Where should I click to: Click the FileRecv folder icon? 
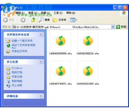point(8,69)
